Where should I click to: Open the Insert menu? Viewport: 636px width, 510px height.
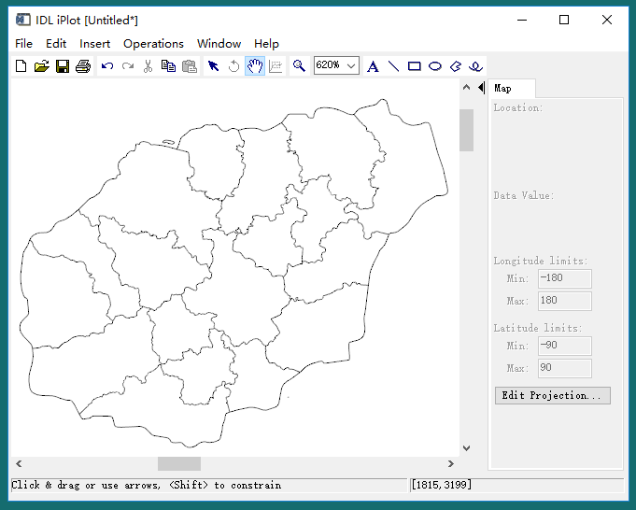(x=94, y=44)
